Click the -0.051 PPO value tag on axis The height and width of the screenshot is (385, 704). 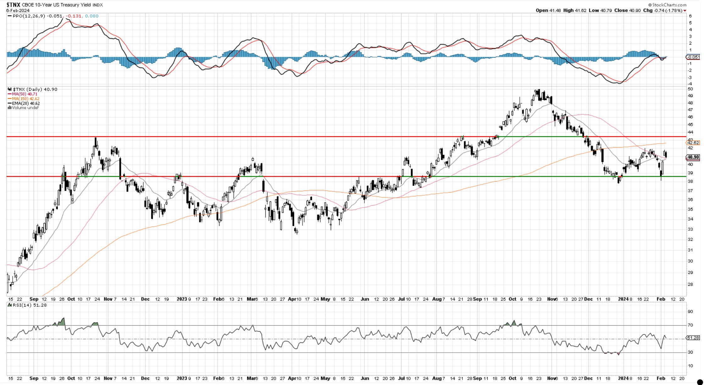coord(693,57)
